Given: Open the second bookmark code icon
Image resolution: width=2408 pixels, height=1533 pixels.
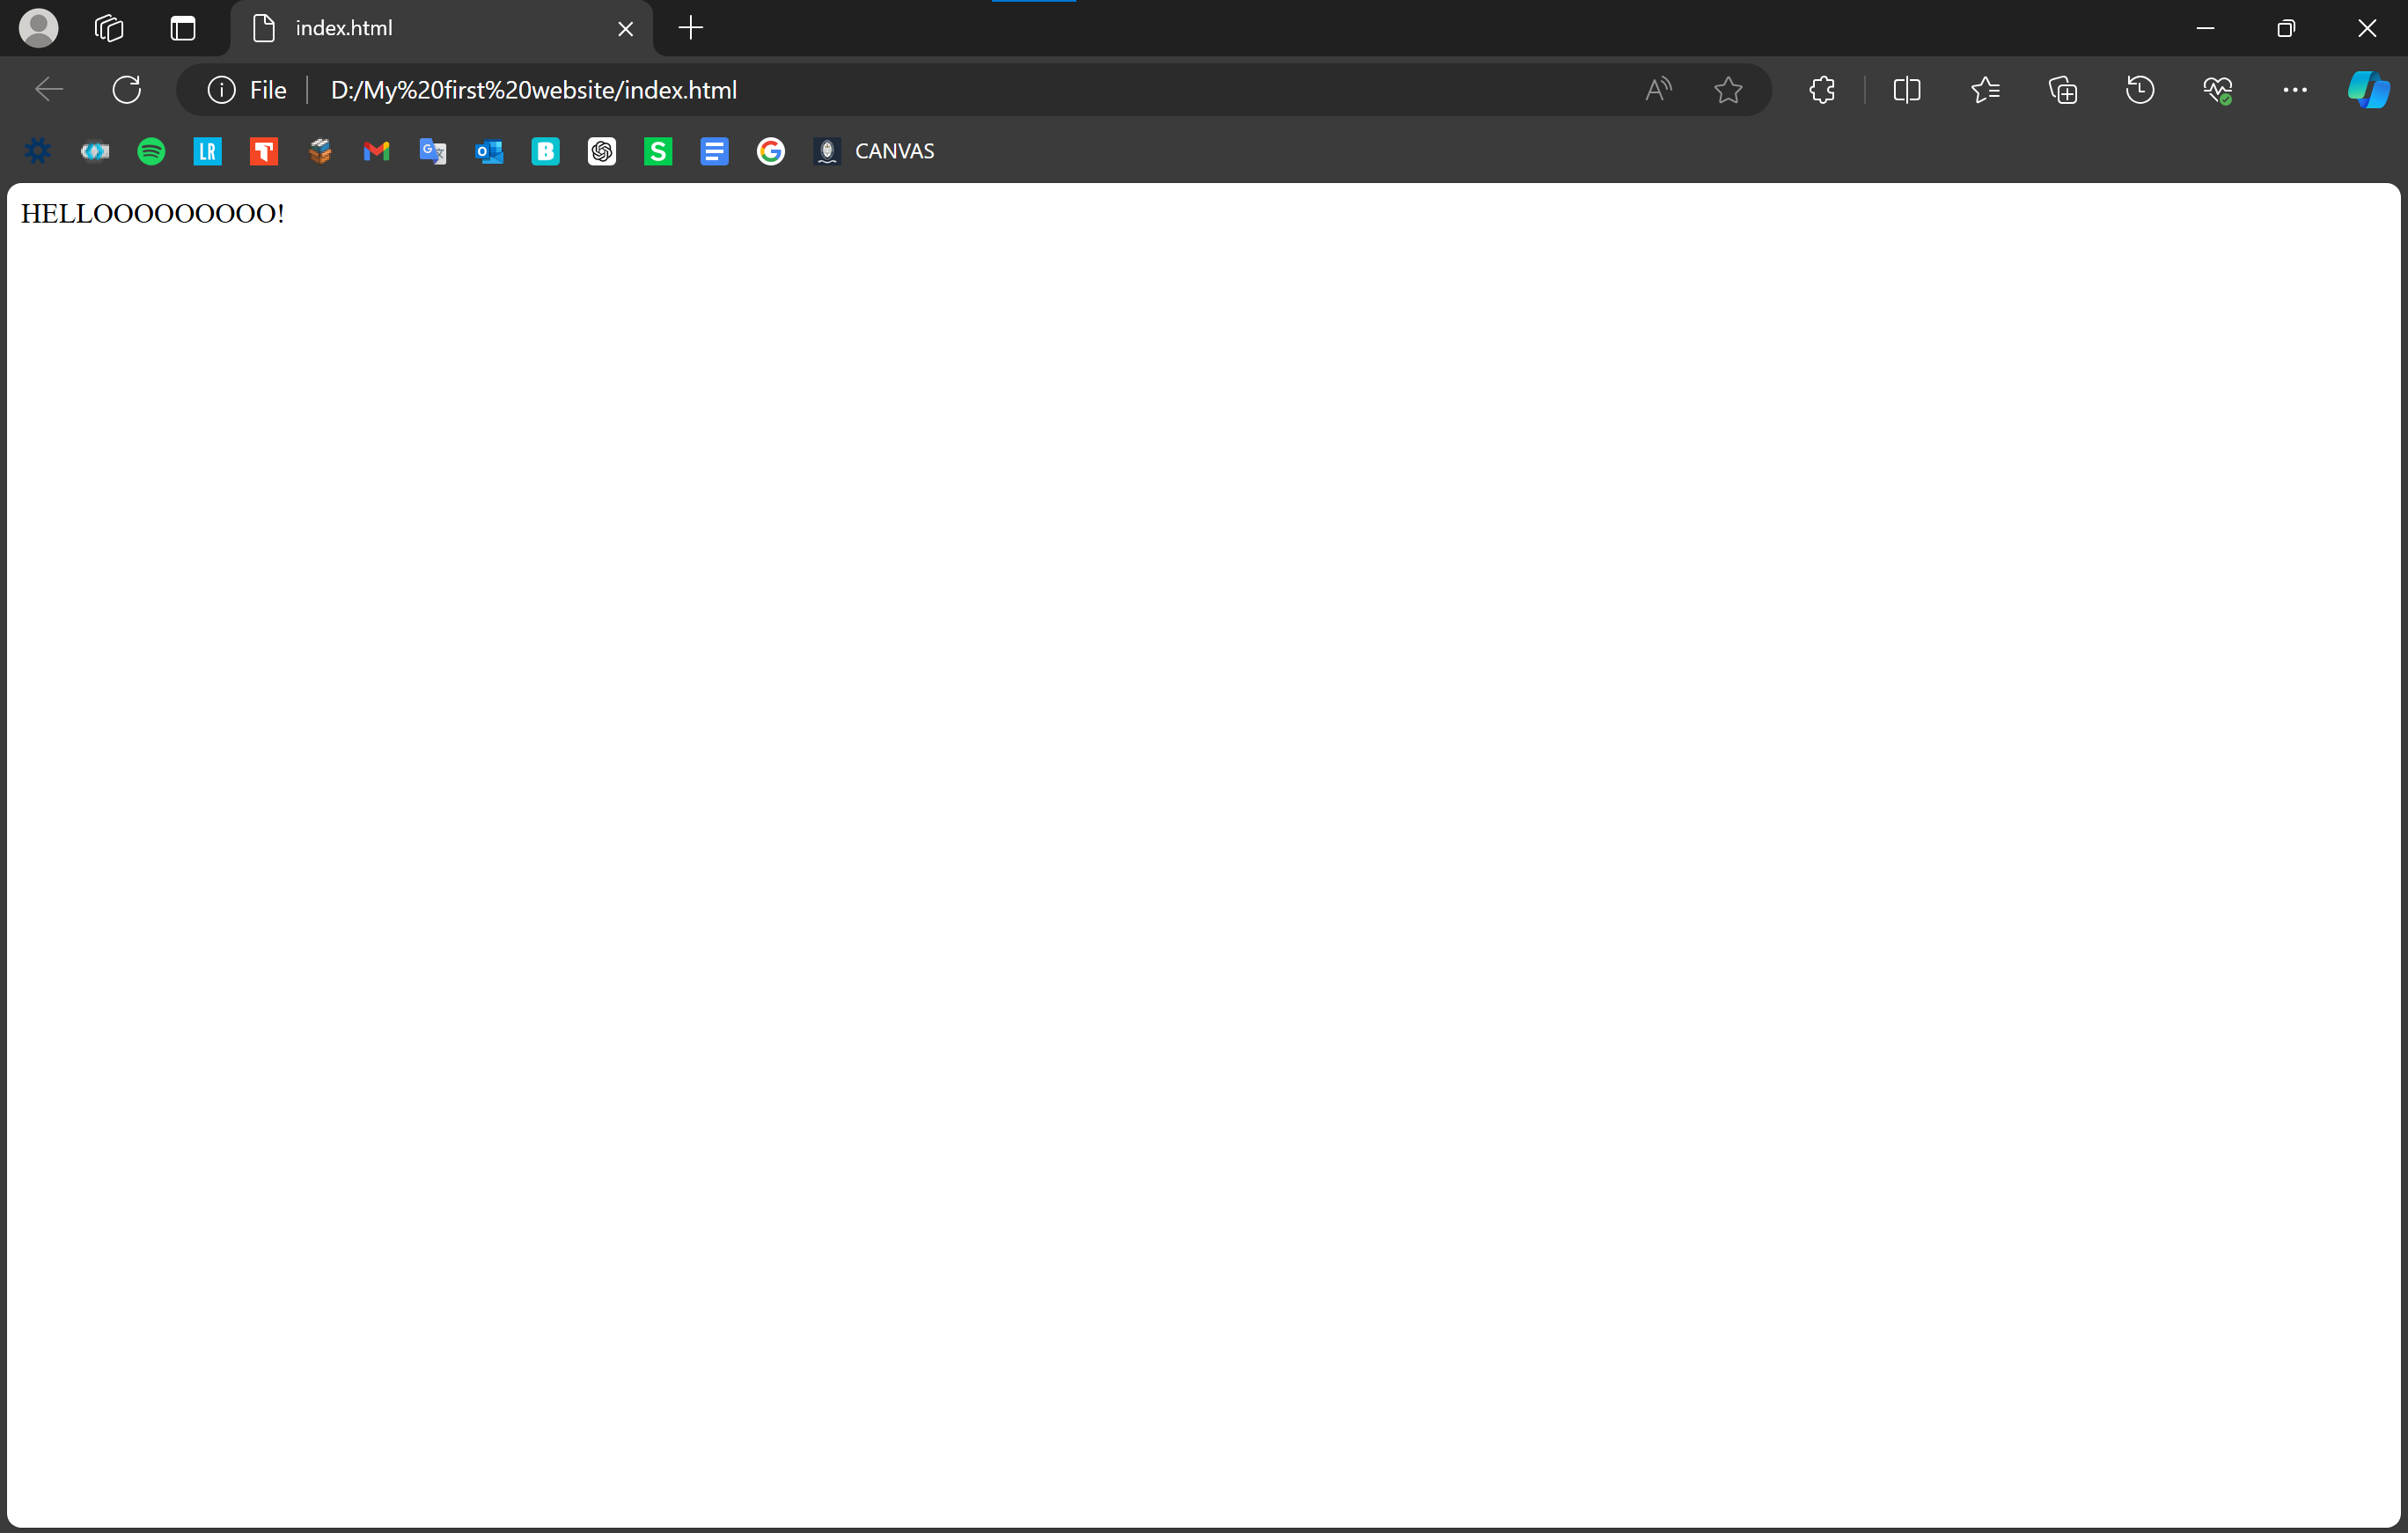Looking at the screenshot, I should 95,151.
